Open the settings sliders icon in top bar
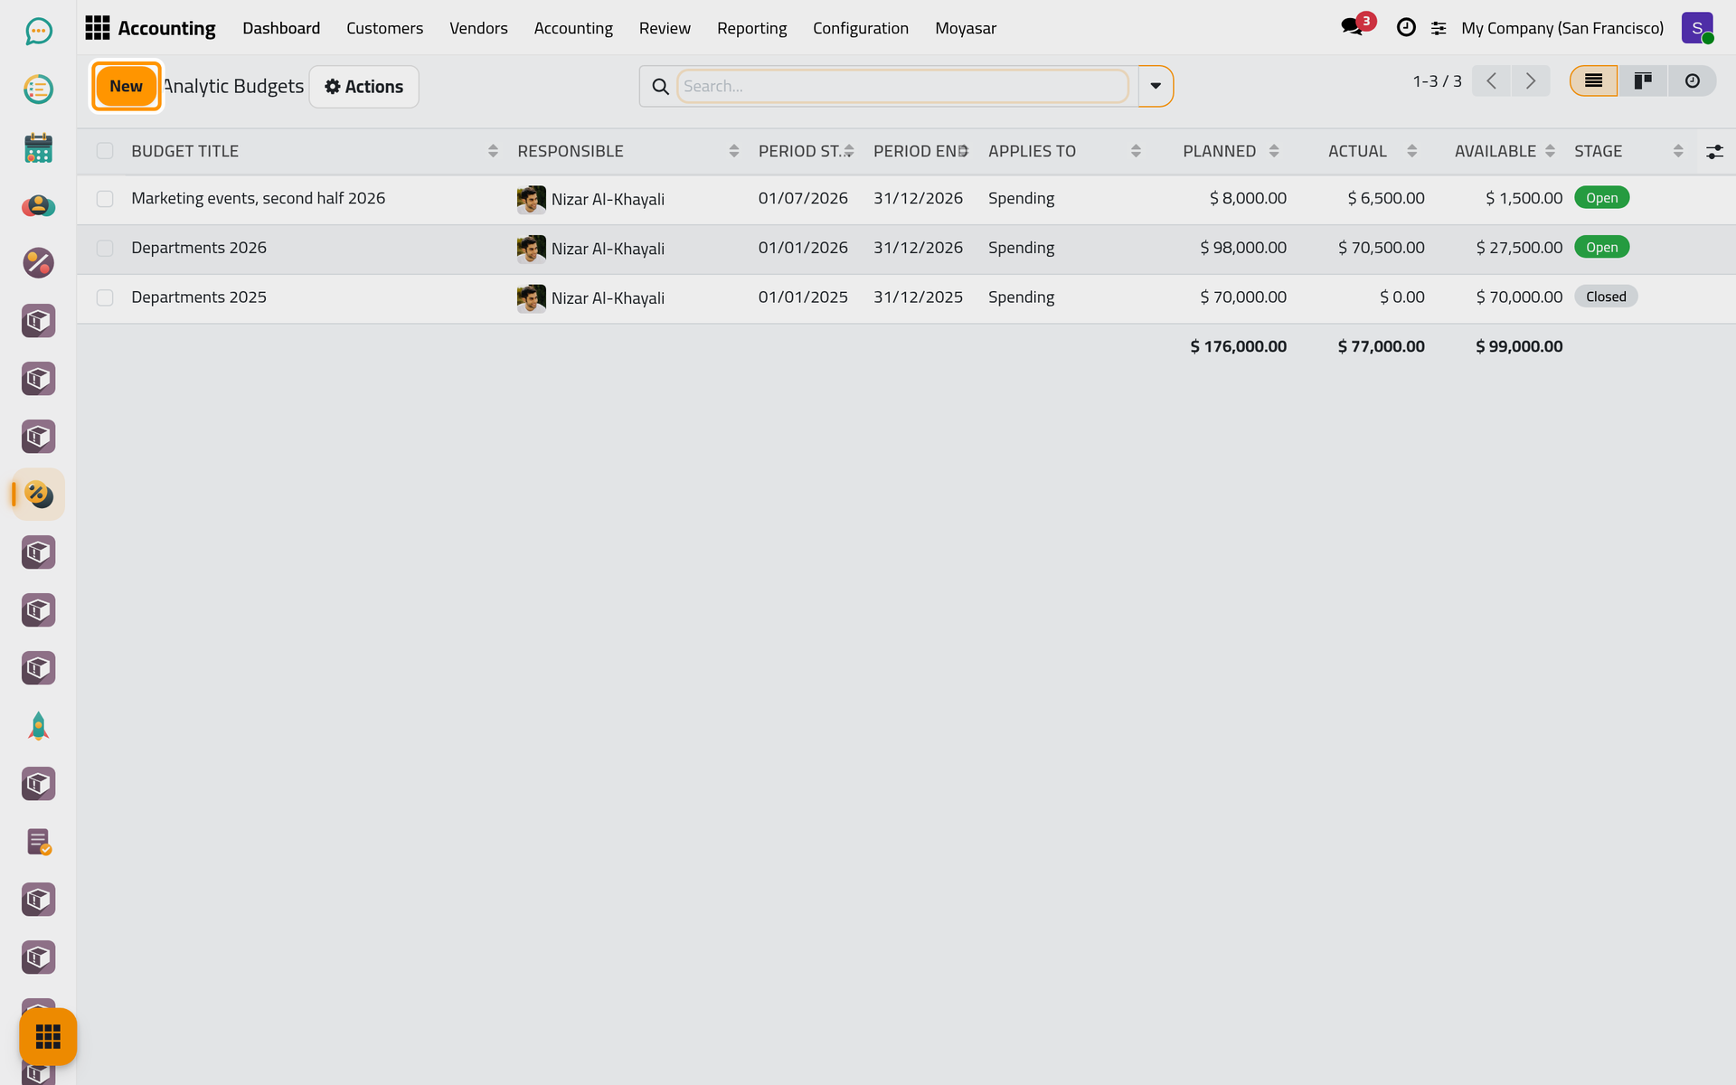Viewport: 1736px width, 1085px height. click(1439, 28)
